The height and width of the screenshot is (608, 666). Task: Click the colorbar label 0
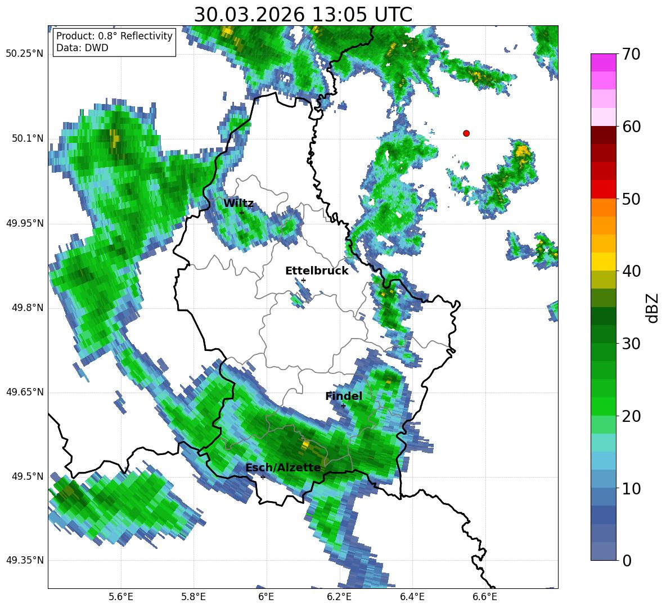(x=627, y=560)
